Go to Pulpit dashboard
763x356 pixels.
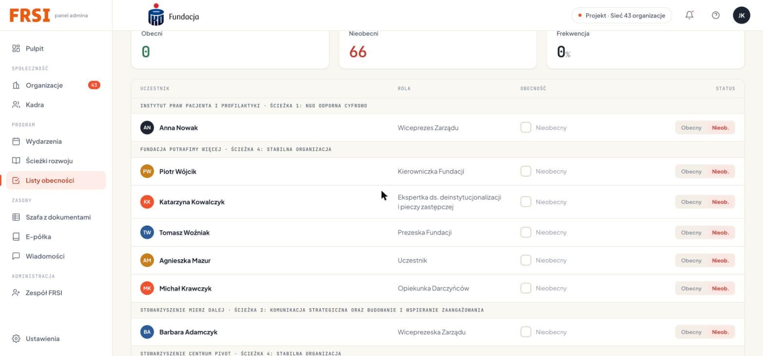(x=56, y=49)
